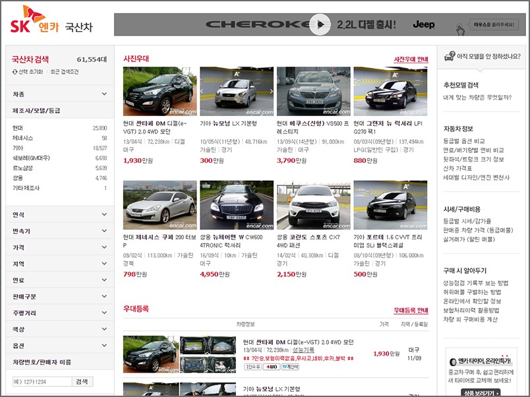Click the 1인소유 badge on 싼타페 listing
The image size is (530, 397).
coord(253,367)
